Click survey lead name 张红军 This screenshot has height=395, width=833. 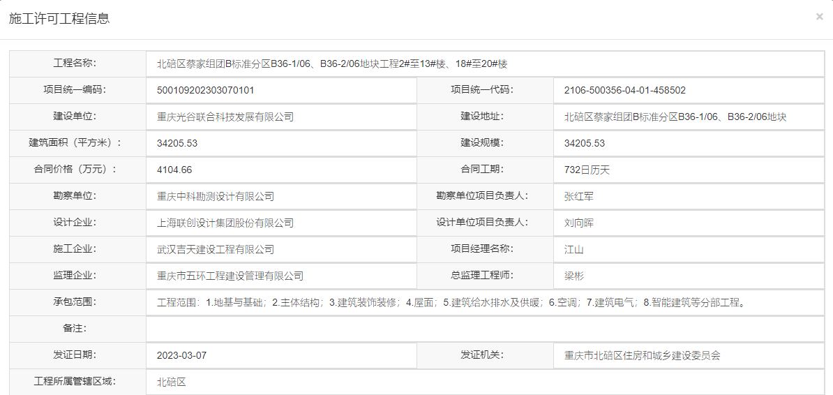pyautogui.click(x=579, y=197)
